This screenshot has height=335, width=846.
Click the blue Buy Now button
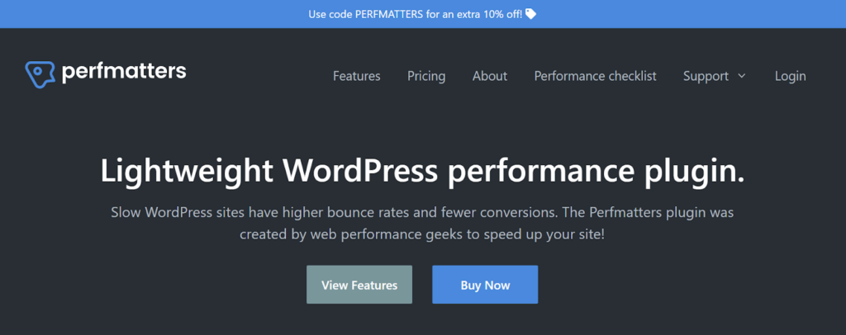[x=485, y=285]
